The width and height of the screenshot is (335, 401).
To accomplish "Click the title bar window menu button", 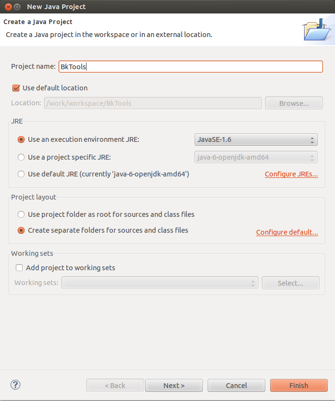I will [17, 7].
